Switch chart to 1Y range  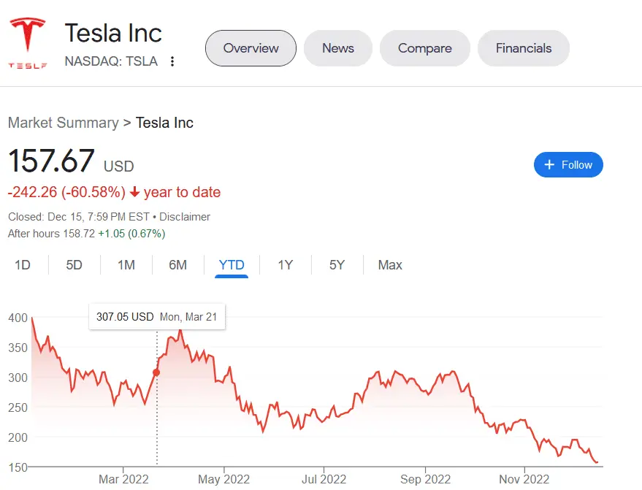coord(285,265)
